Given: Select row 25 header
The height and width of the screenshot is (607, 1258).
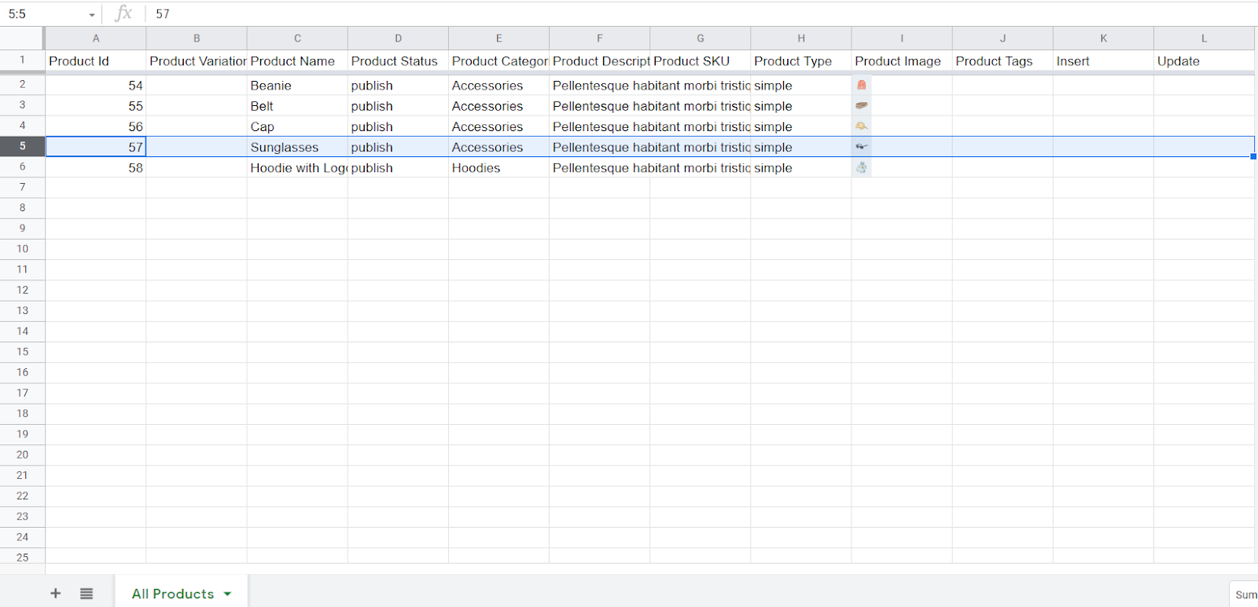Looking at the screenshot, I should [22, 557].
